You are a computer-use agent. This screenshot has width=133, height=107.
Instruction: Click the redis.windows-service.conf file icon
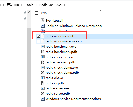point(43,41)
